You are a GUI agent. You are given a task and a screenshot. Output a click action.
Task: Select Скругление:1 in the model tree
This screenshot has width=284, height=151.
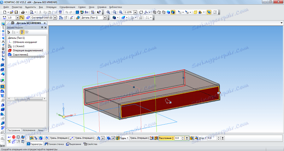coord(21,55)
